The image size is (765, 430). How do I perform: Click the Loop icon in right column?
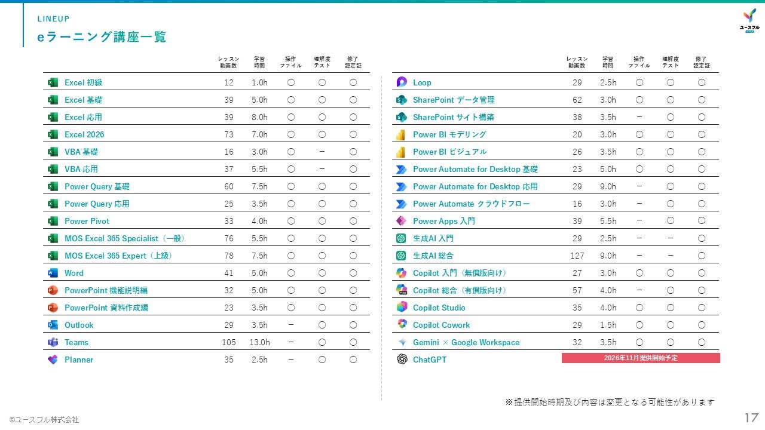402,82
